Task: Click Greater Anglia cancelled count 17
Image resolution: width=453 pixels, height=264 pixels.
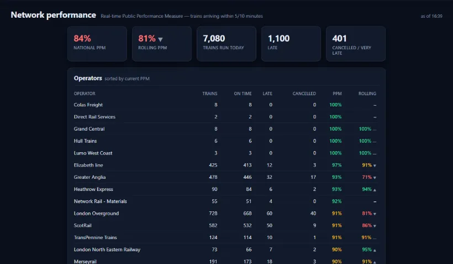Action: coord(313,177)
